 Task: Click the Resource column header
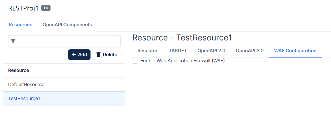19,70
